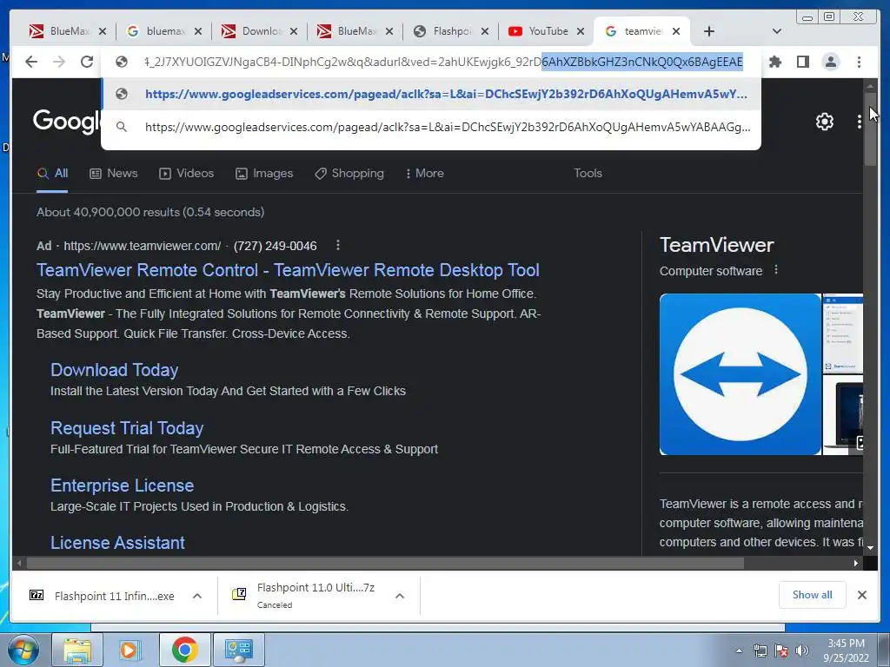Image resolution: width=890 pixels, height=667 pixels.
Task: Click the Chrome taskbar icon
Action: click(x=184, y=650)
